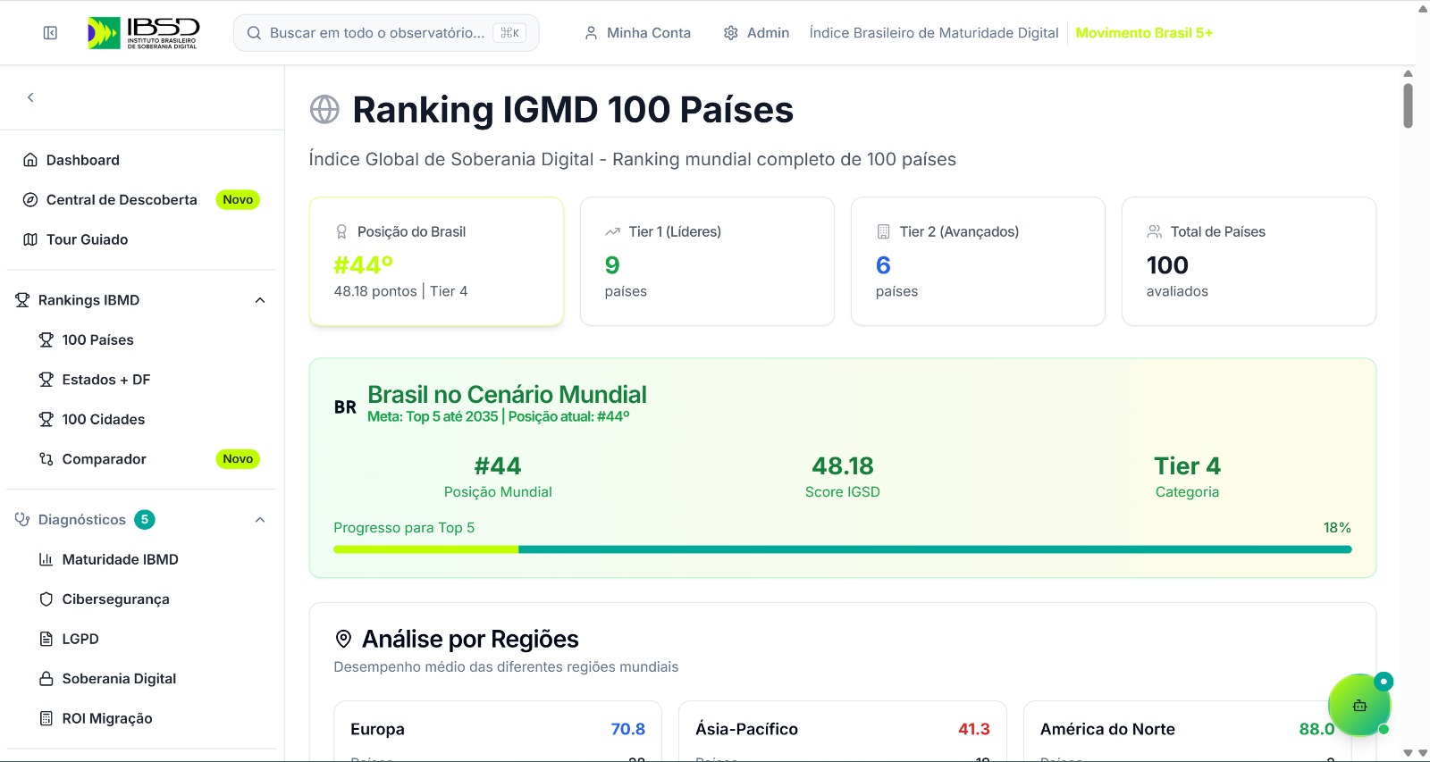Click the back arrow in sidebar

pos(30,97)
